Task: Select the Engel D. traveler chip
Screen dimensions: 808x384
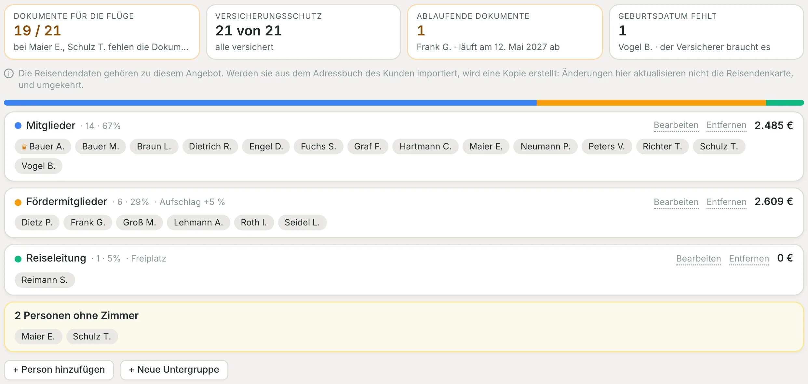Action: point(266,147)
